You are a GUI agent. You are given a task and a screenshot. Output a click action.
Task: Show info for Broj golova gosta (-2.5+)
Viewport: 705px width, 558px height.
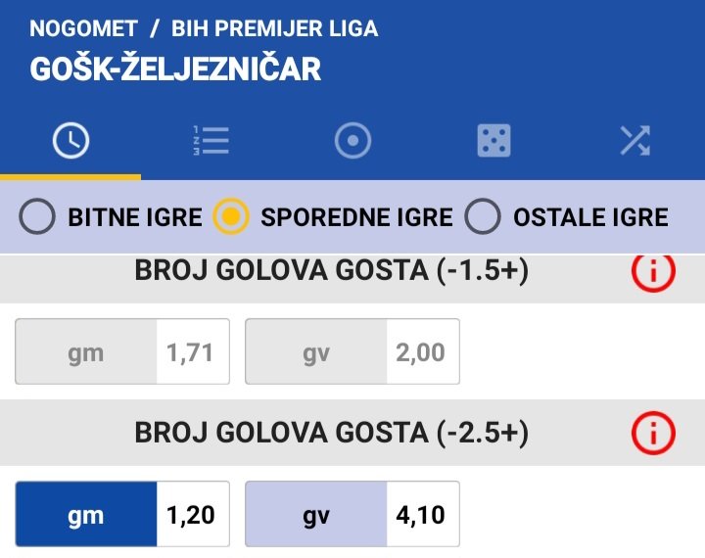(653, 433)
